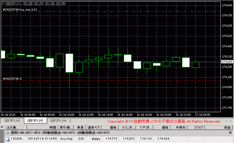
Task: Switch to the GBPJPY,H4 chart tab
Action: tap(58, 121)
